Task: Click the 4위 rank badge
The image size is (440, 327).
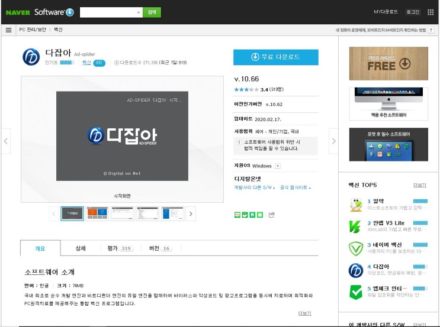Action: click(99, 63)
